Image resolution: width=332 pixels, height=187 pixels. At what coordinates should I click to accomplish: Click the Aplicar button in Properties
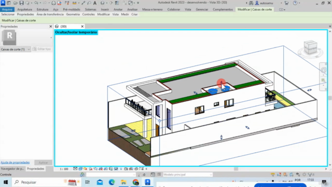tap(43, 163)
